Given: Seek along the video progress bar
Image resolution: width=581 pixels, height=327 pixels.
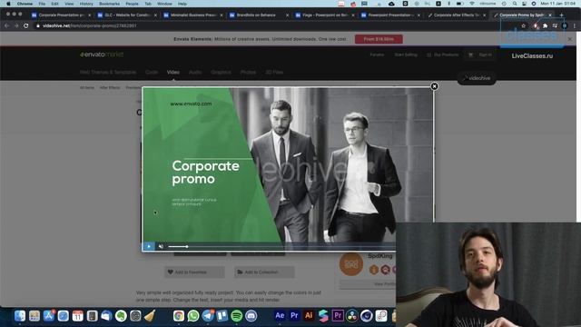Looking at the screenshot, I should pyautogui.click(x=281, y=246).
